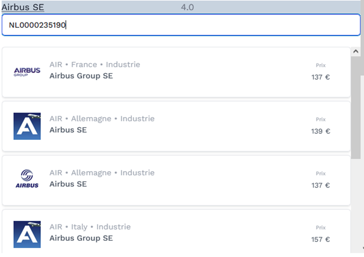Click the blue A logo beside the 139 € listing
Screen dimensions: 364x257
[26, 125]
